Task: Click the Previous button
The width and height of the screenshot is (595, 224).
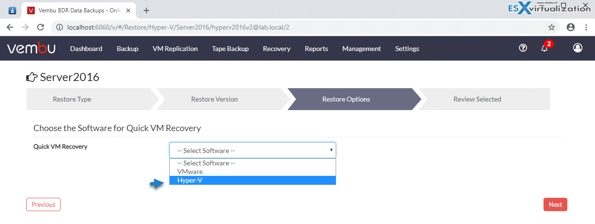Action: [x=43, y=204]
